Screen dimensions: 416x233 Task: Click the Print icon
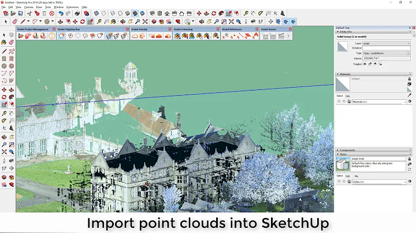point(77,13)
